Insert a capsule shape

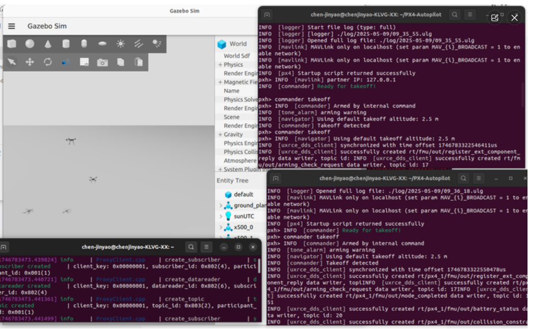click(x=84, y=43)
